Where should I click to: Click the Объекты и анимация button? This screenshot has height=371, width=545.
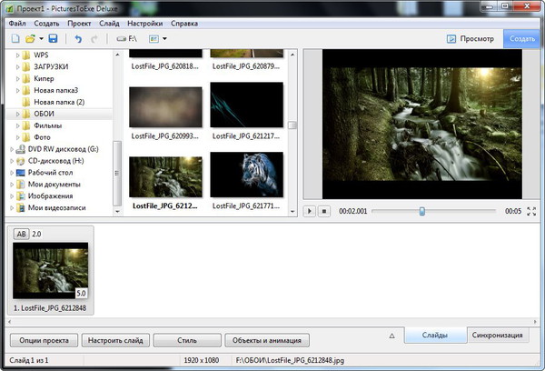[269, 340]
